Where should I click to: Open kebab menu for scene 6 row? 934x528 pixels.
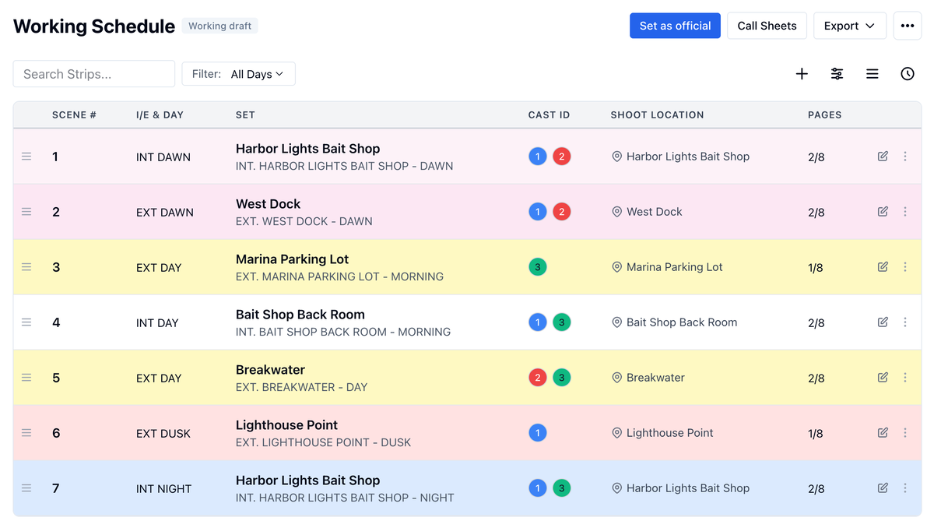(905, 433)
